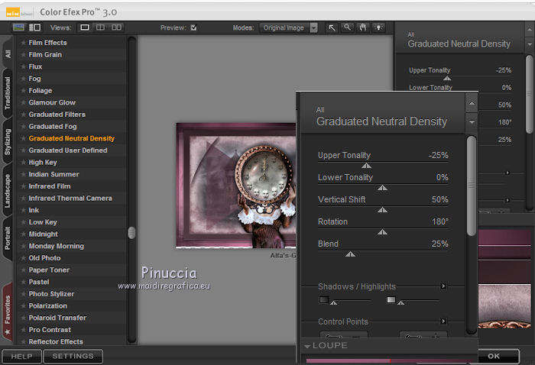The height and width of the screenshot is (365, 535).
Task: Select the zoom magnifier tool
Action: click(347, 27)
